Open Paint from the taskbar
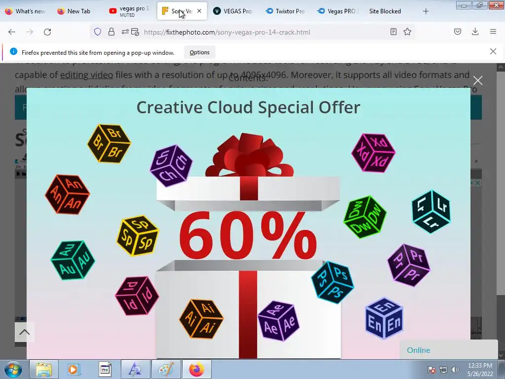This screenshot has height=379, width=505. pyautogui.click(x=166, y=369)
